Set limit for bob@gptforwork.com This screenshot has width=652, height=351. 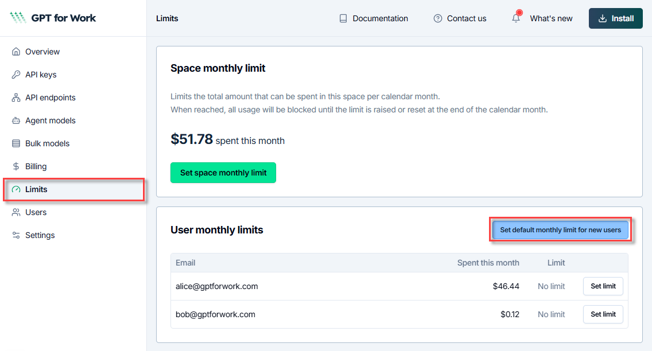[603, 314]
